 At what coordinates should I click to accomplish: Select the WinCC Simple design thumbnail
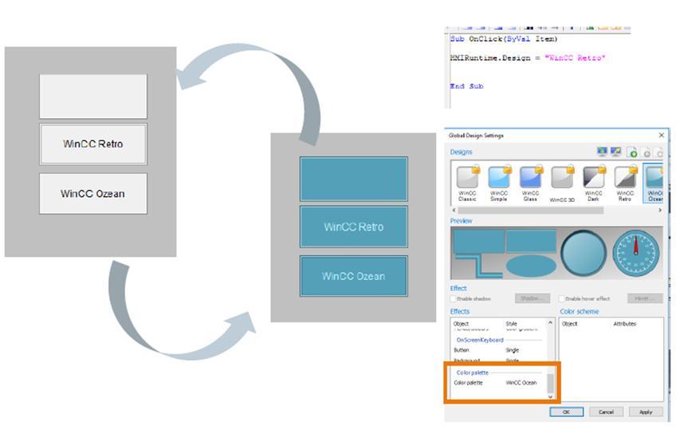tap(499, 183)
